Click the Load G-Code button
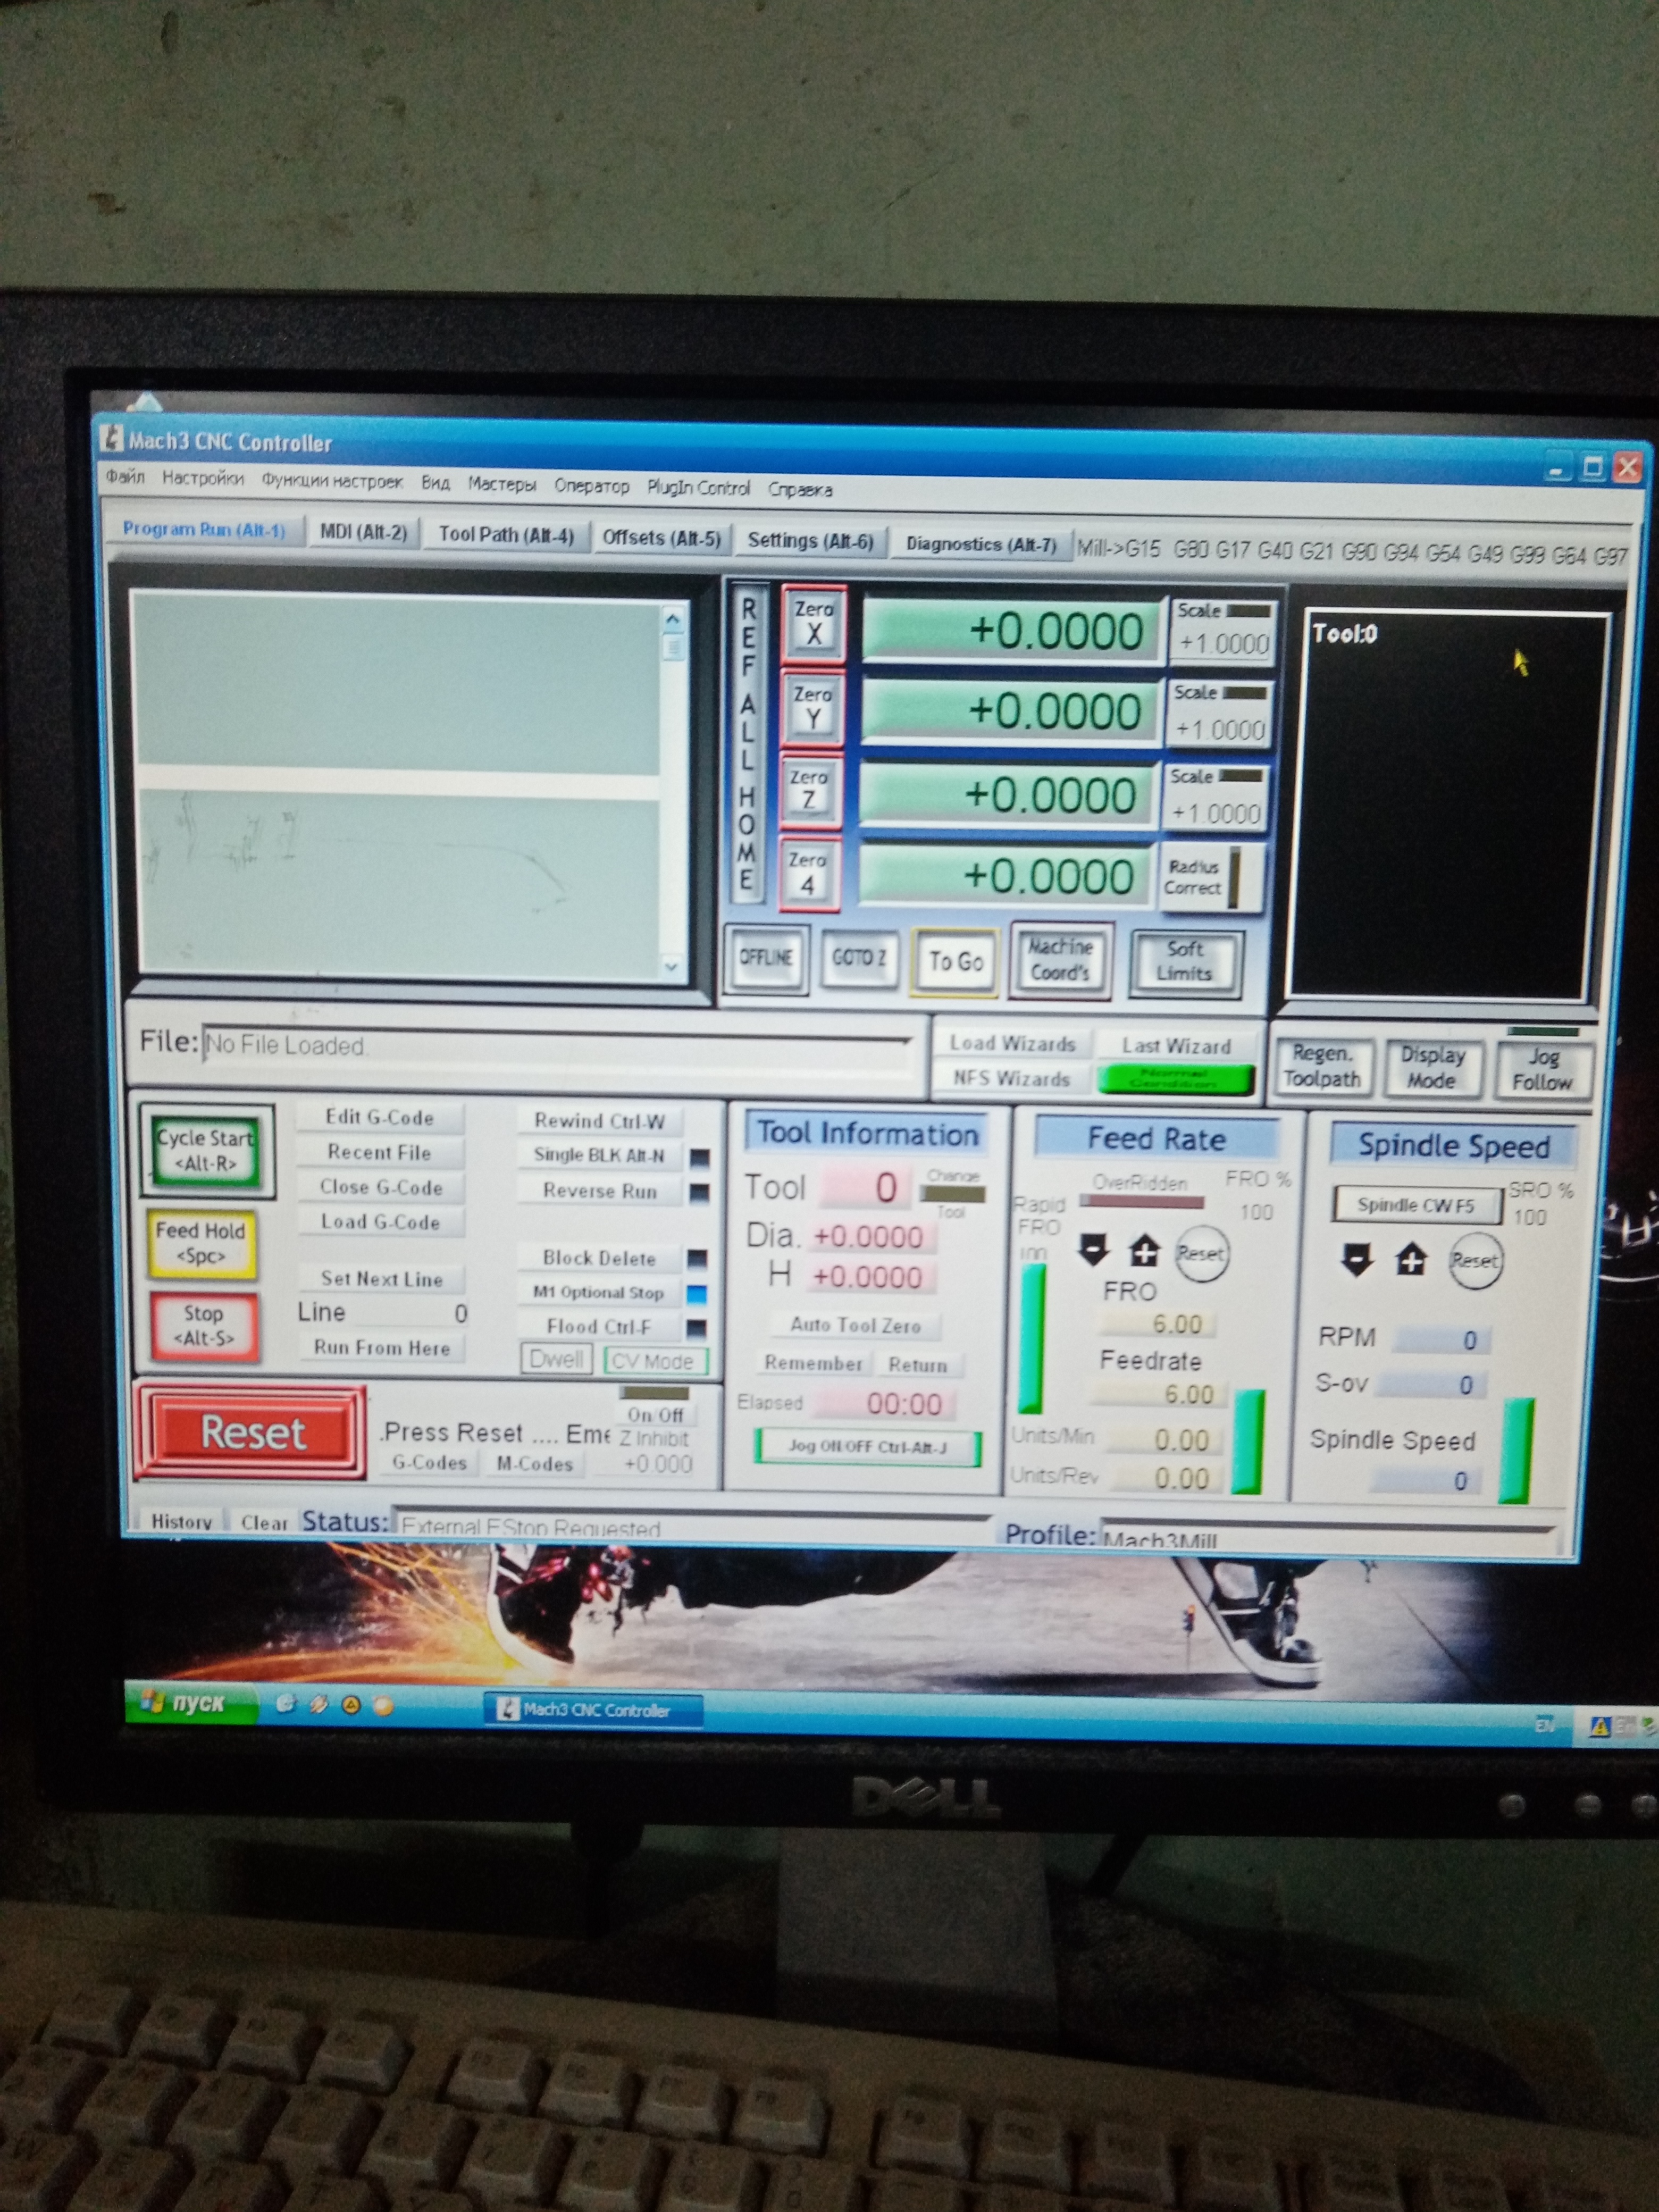The image size is (1659, 2212). [x=380, y=1222]
